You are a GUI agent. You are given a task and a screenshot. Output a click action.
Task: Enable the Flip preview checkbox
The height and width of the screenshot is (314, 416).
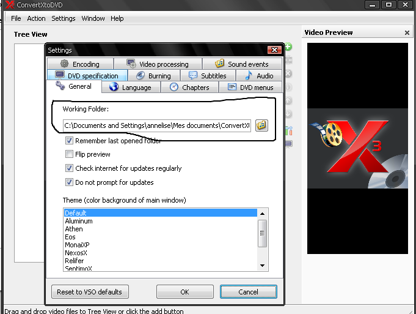pyautogui.click(x=69, y=154)
